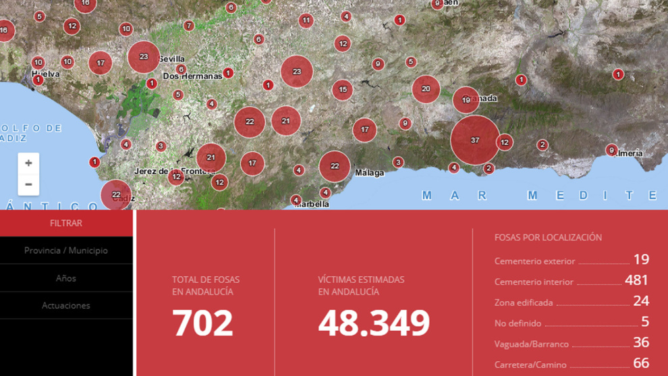This screenshot has width=668, height=376.
Task: Click the Zona edificada entry
Action: tap(571, 302)
